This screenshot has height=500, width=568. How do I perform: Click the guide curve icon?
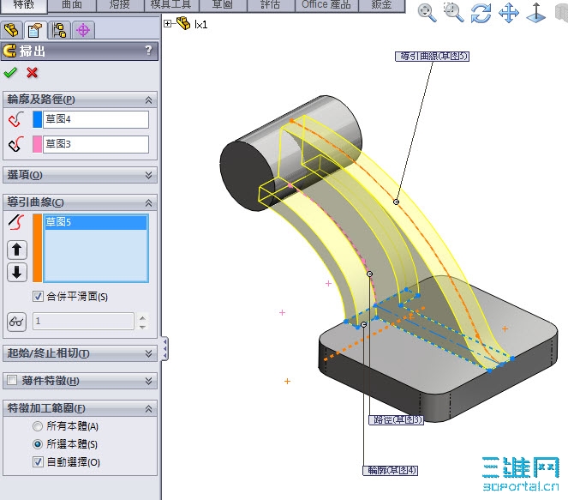[x=16, y=222]
